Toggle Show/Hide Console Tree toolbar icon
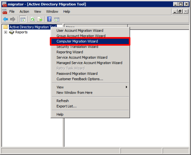 [x=23, y=19]
